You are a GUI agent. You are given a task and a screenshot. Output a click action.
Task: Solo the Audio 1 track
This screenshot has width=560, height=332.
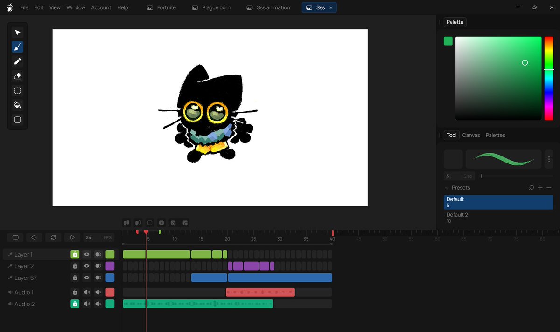98,292
